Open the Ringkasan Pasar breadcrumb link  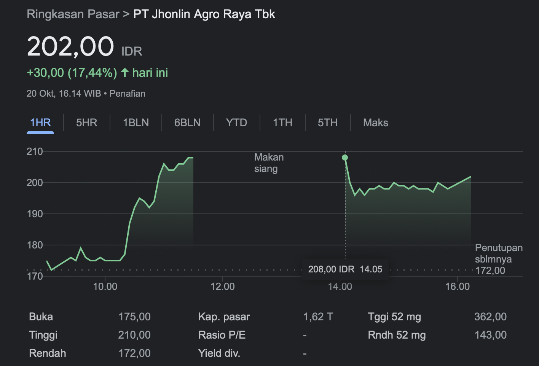pos(73,14)
